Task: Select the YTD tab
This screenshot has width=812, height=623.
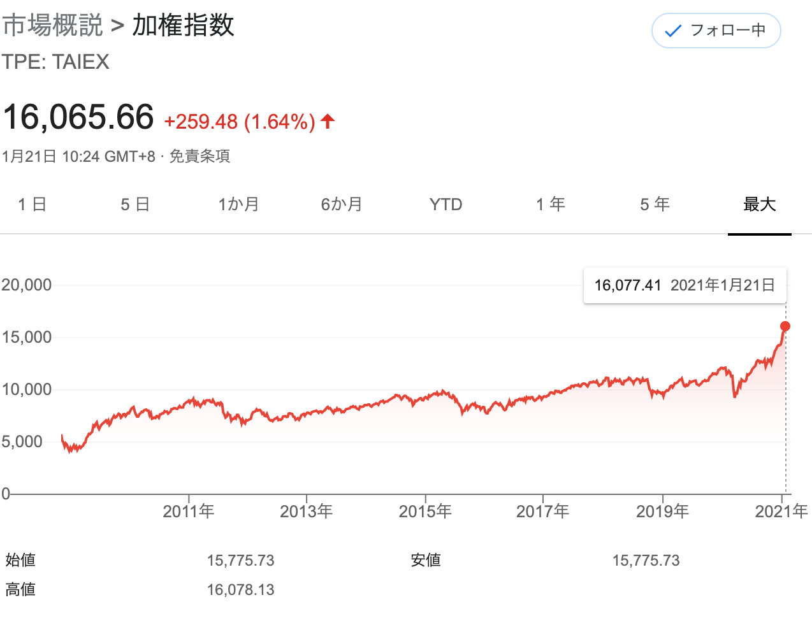Action: pyautogui.click(x=446, y=204)
